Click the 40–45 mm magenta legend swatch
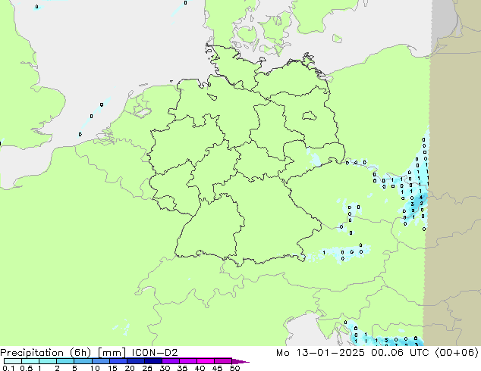481x371 pixels. click(206, 361)
